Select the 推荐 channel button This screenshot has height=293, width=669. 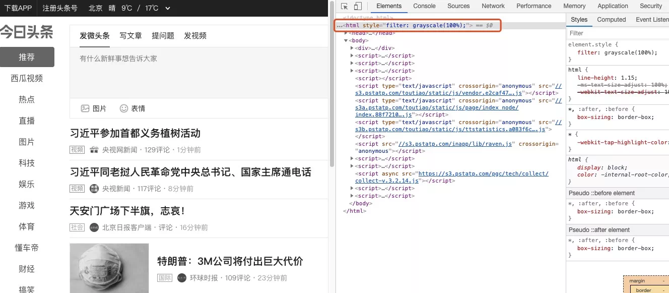pos(27,57)
